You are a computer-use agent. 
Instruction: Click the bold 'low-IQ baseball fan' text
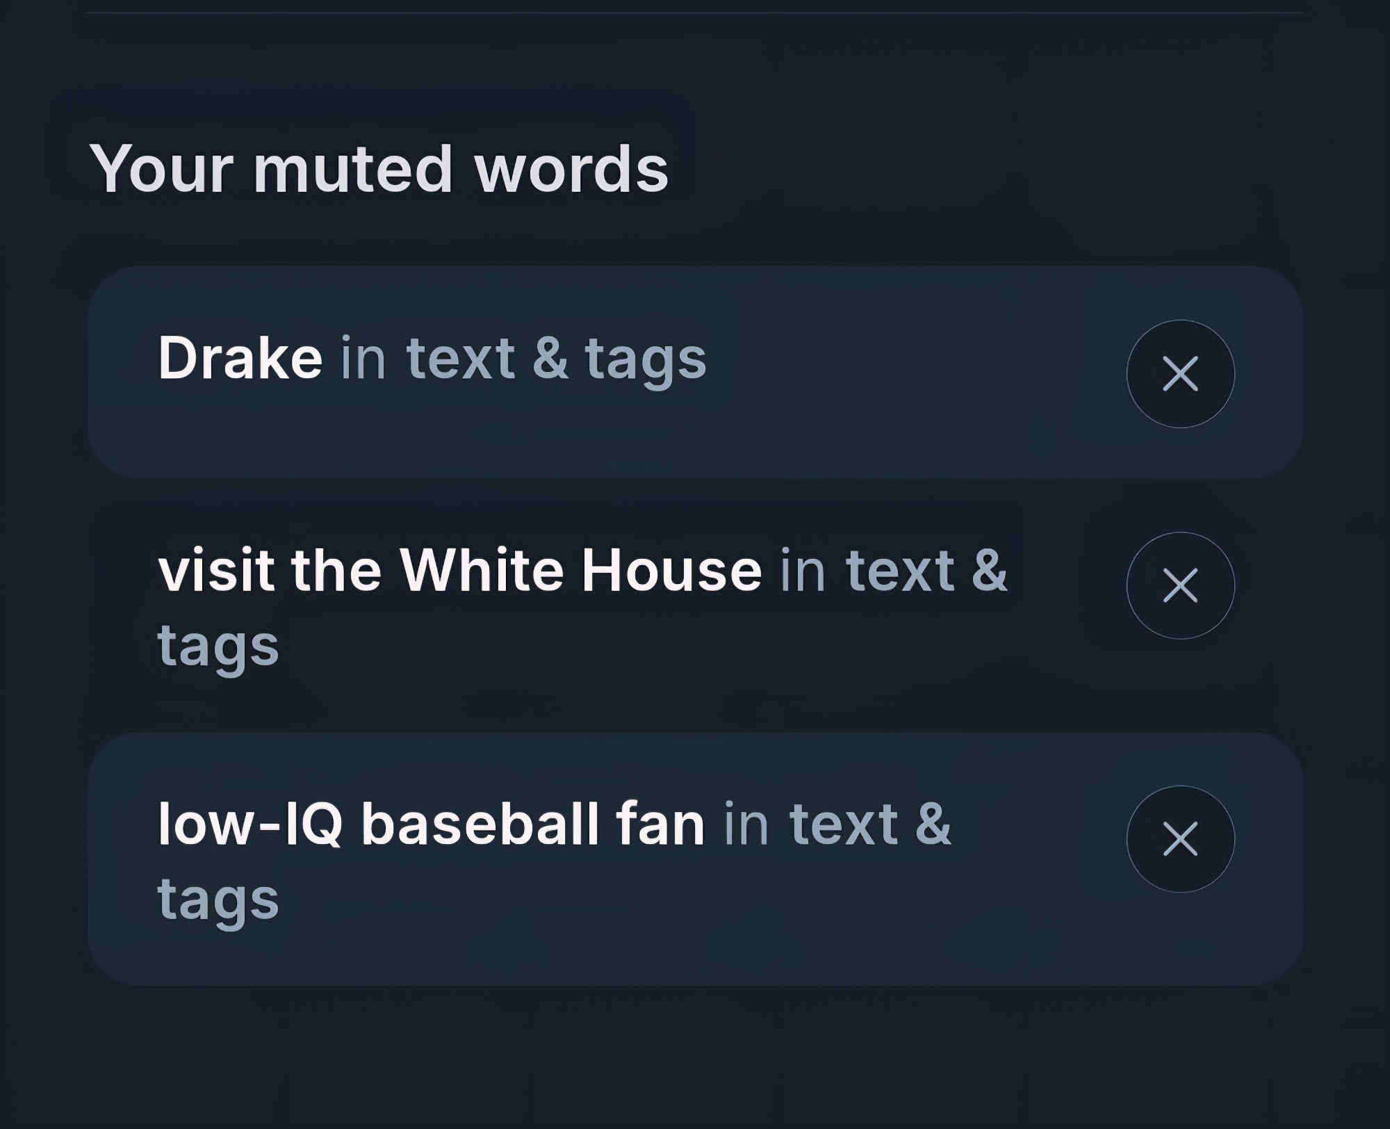(x=431, y=825)
